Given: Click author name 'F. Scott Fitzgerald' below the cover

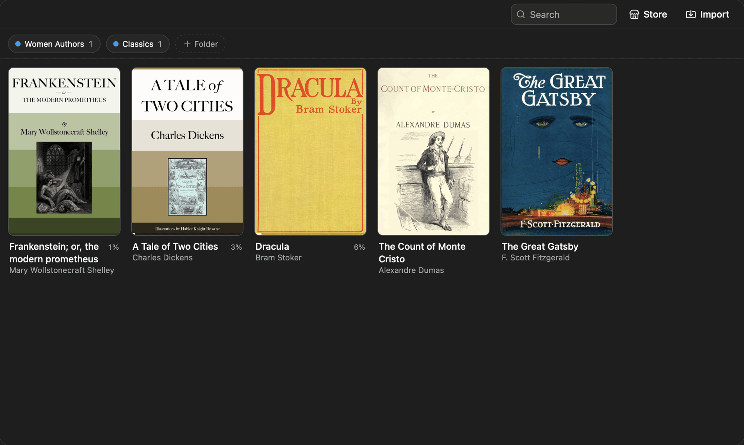Looking at the screenshot, I should click(536, 257).
